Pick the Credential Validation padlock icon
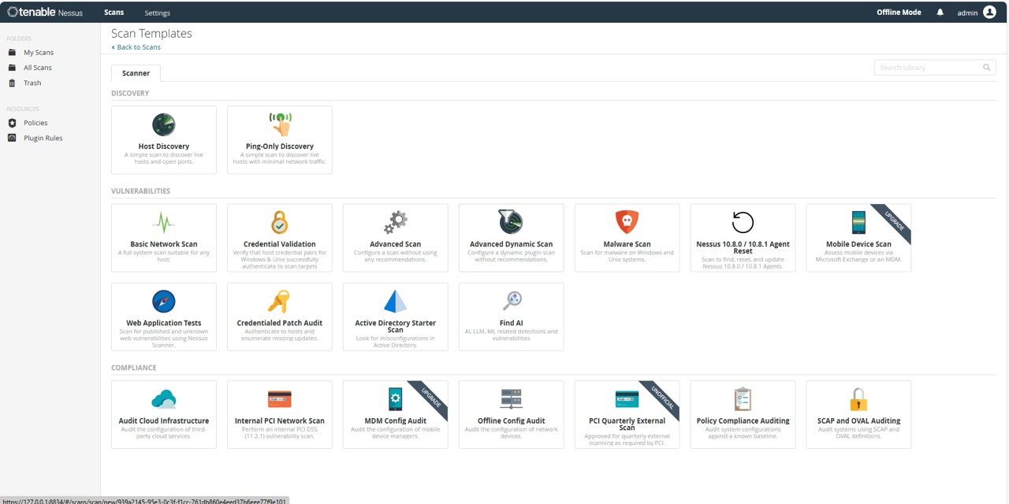The height and width of the screenshot is (504, 1009). [x=280, y=223]
